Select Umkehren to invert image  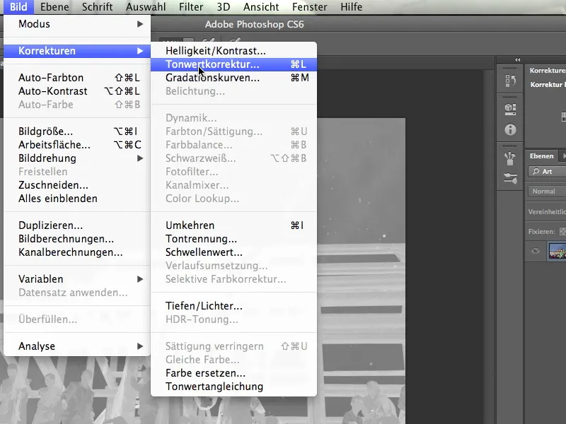[x=233, y=225]
